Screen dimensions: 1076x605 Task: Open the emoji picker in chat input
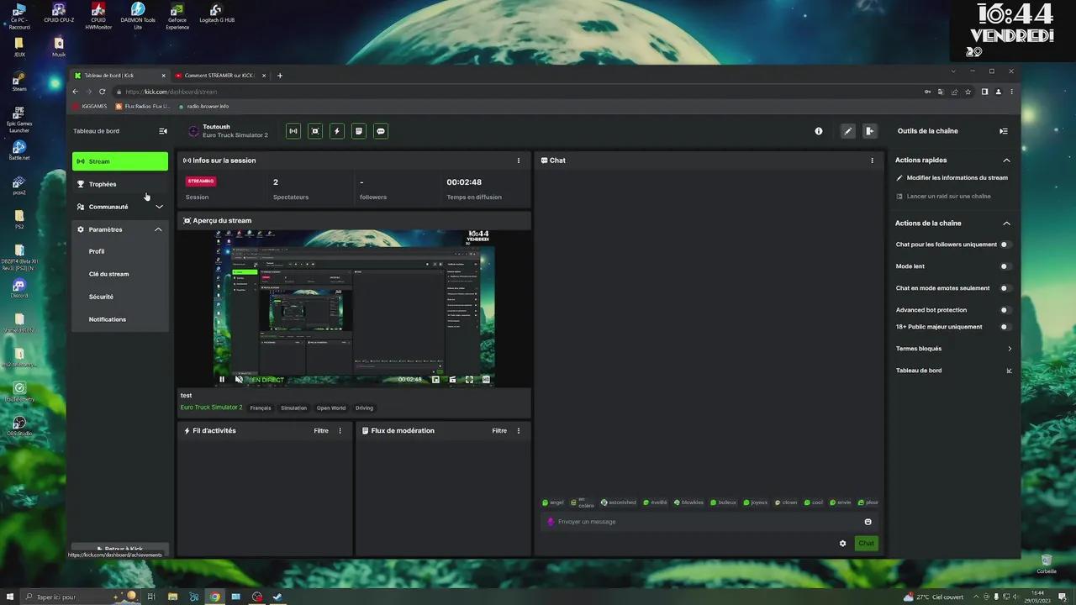[868, 522]
